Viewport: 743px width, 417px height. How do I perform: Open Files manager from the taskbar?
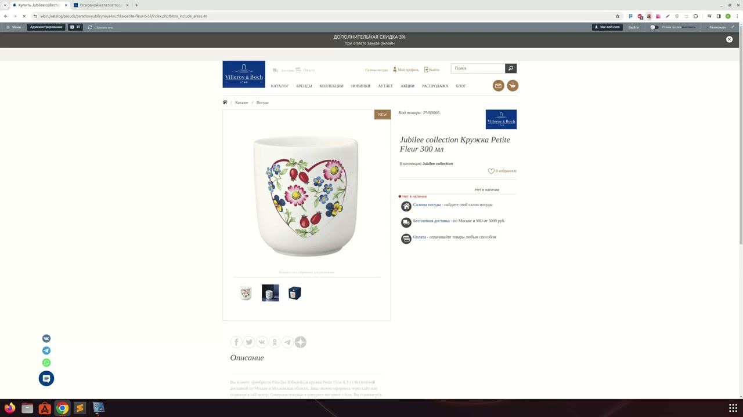pyautogui.click(x=27, y=408)
